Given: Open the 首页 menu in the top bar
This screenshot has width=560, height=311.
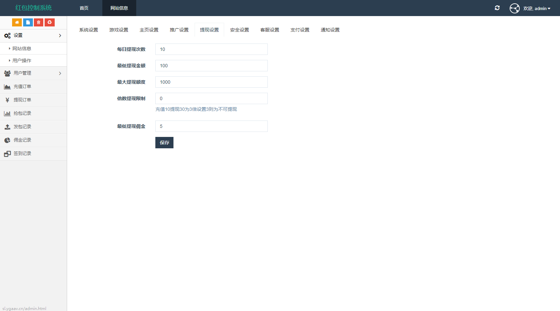Looking at the screenshot, I should pos(84,8).
